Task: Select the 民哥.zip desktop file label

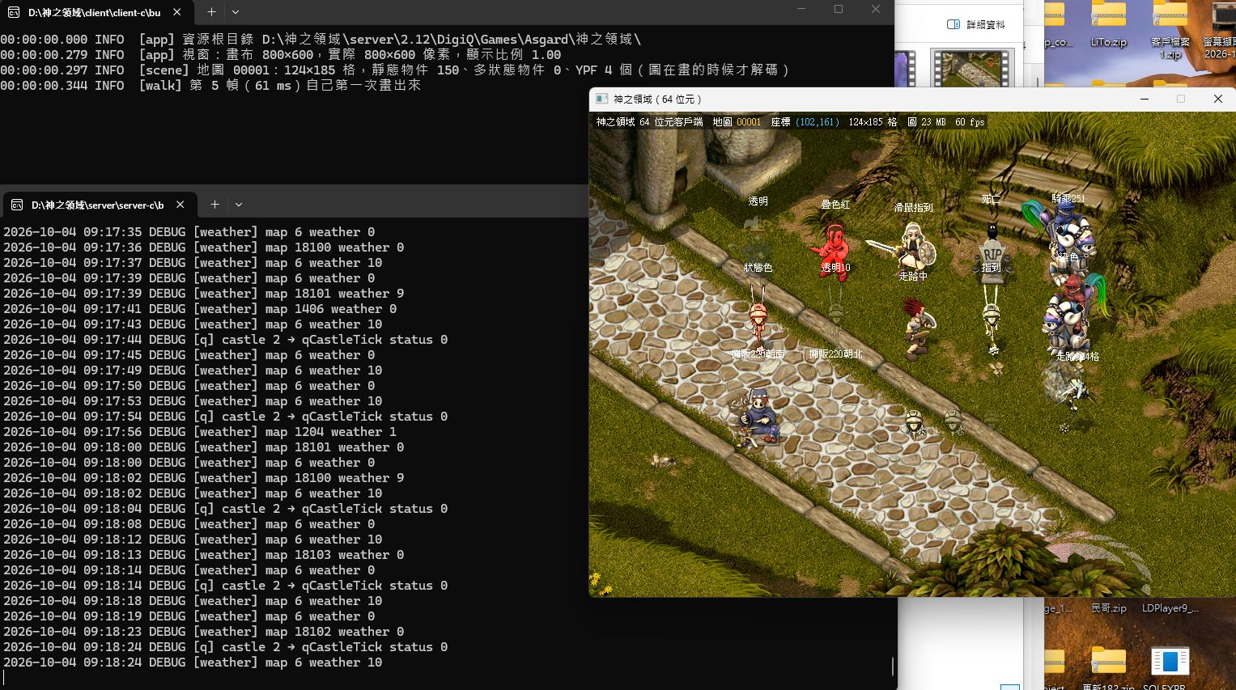Action: [1108, 608]
